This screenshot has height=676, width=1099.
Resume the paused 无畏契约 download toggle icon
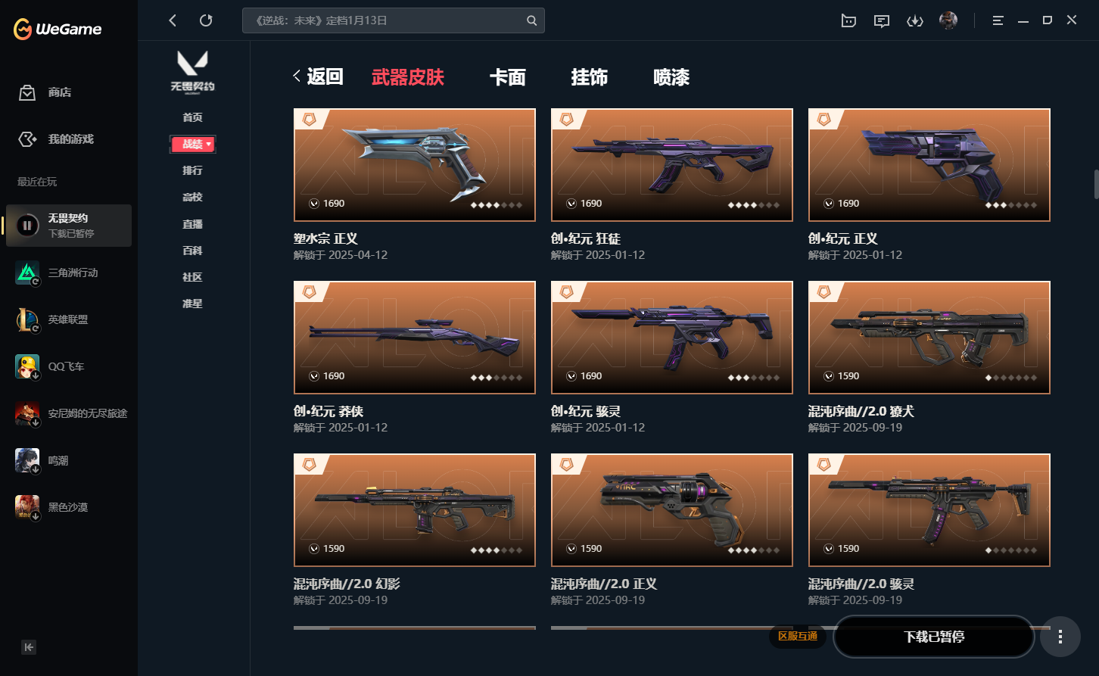(x=27, y=226)
